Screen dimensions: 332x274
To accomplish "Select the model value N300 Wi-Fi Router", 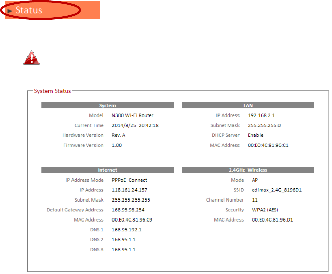I will tap(132, 115).
